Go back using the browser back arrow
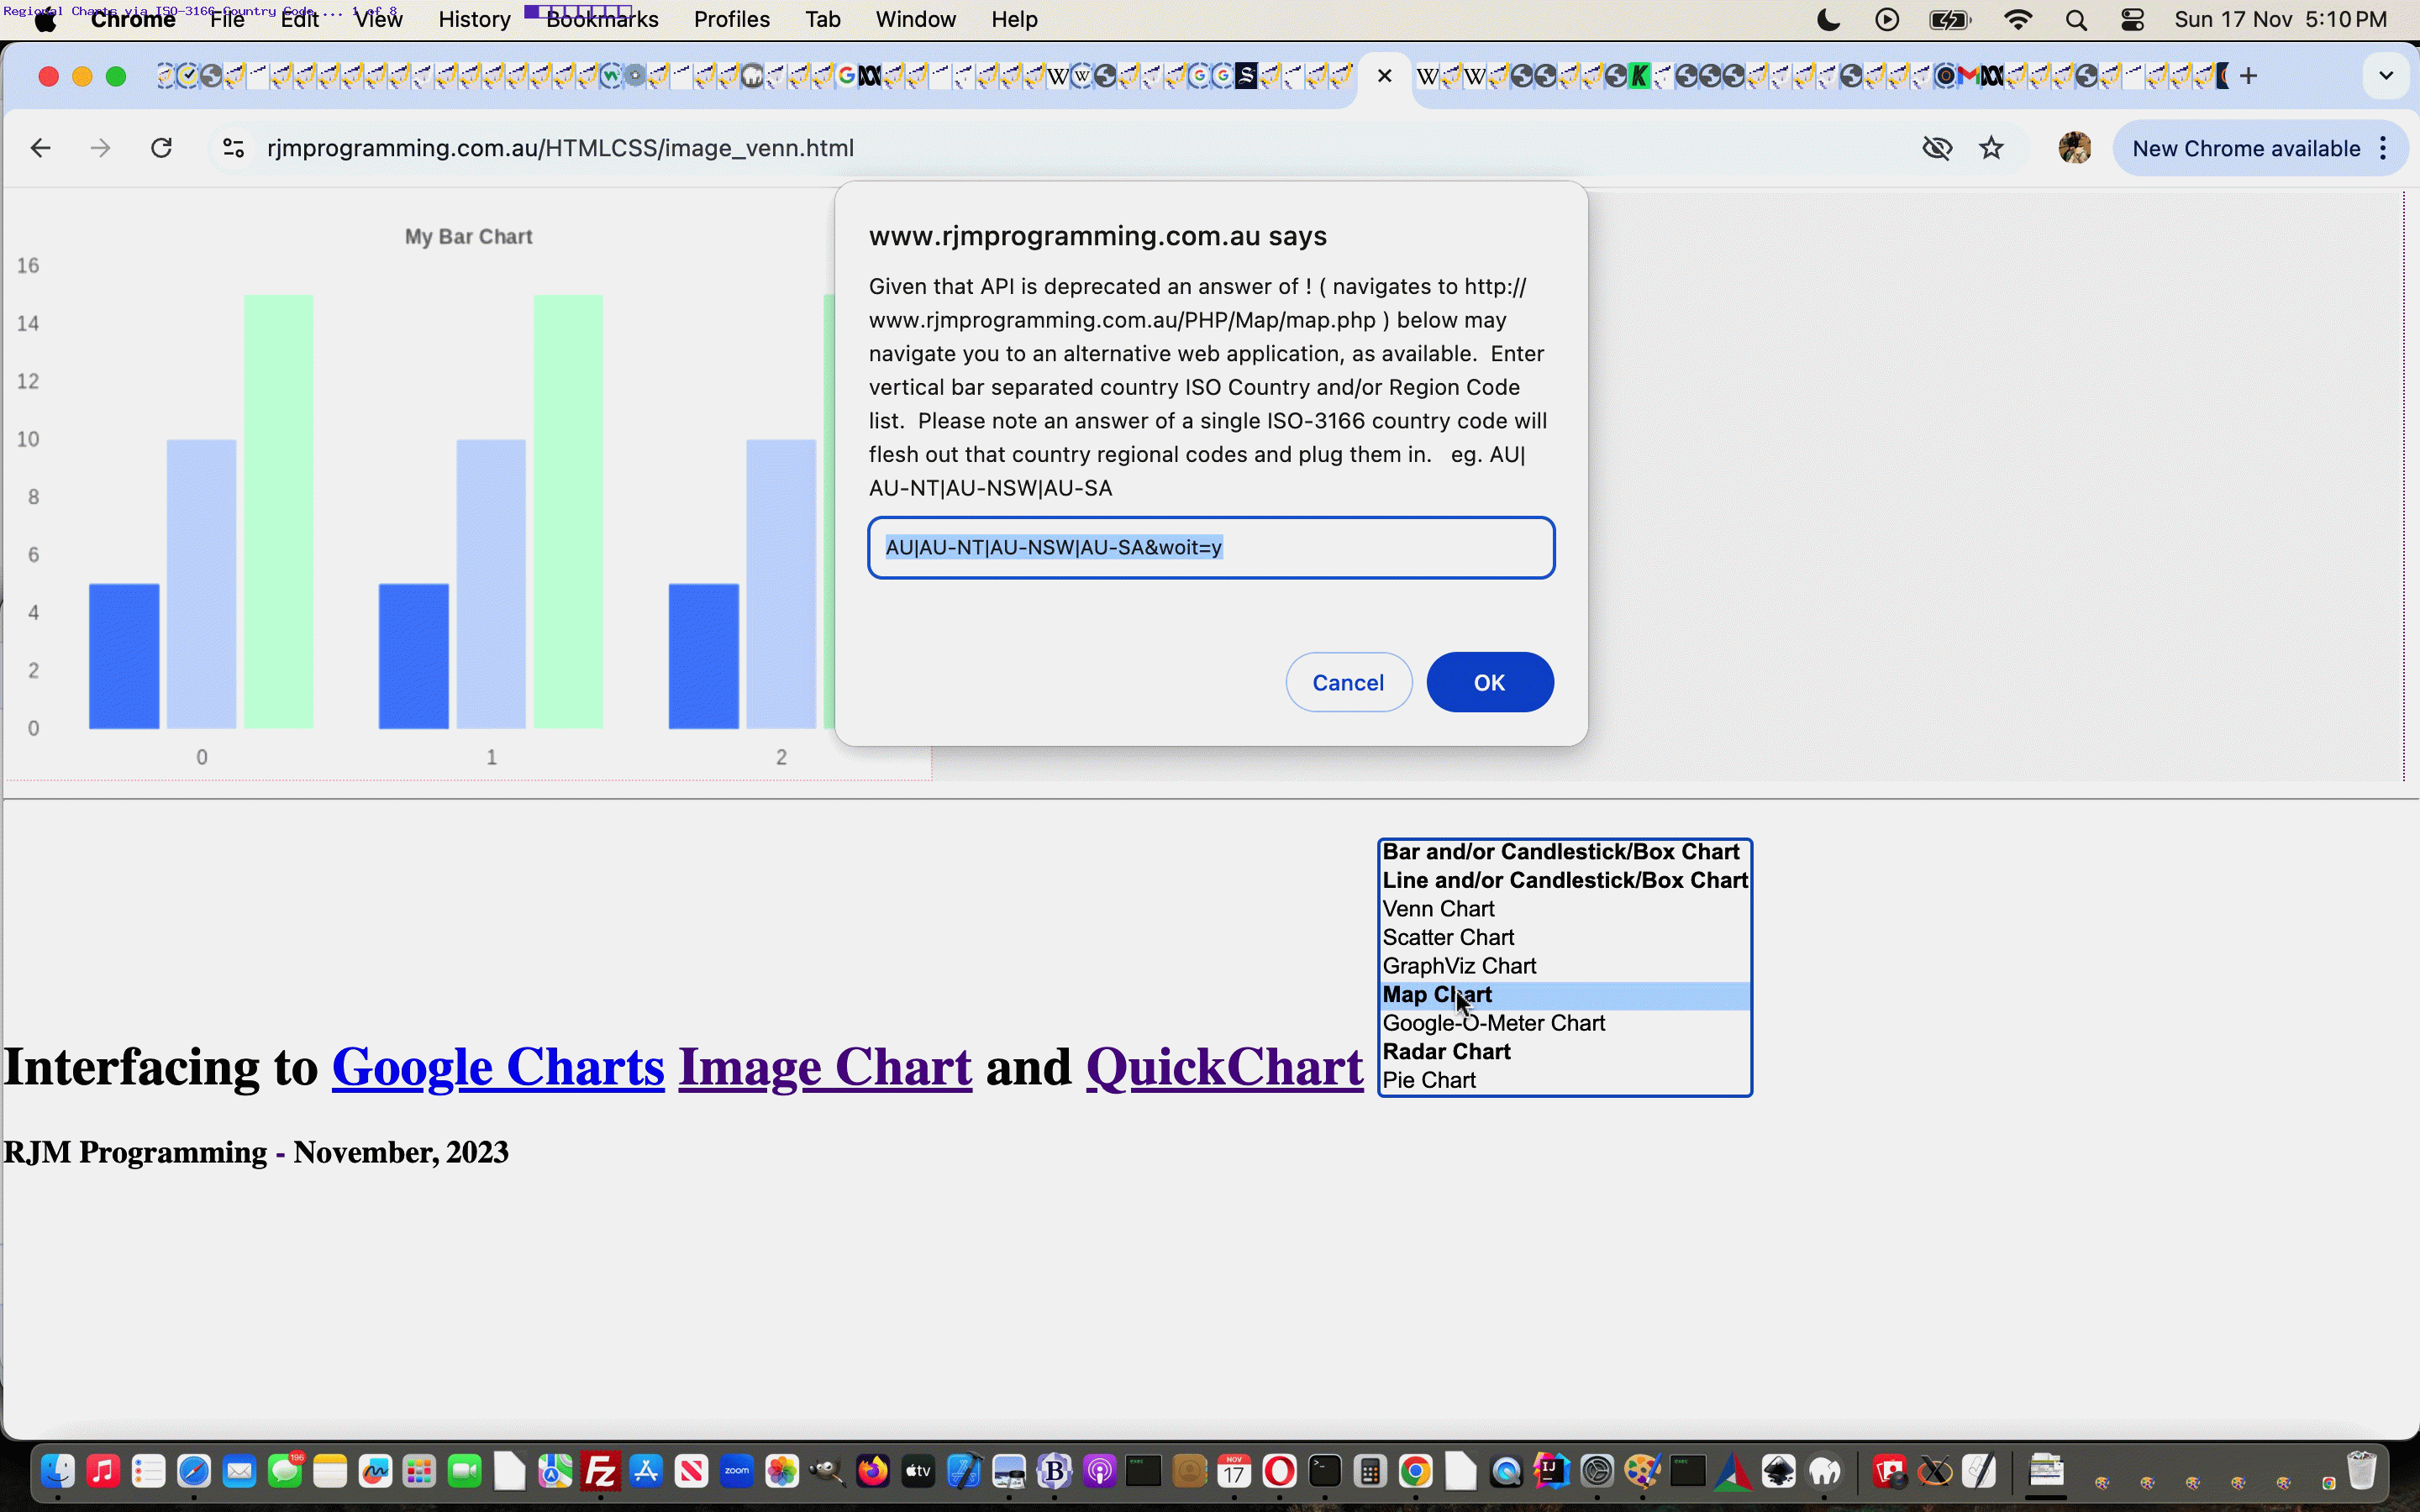Viewport: 2420px width, 1512px height. click(40, 148)
